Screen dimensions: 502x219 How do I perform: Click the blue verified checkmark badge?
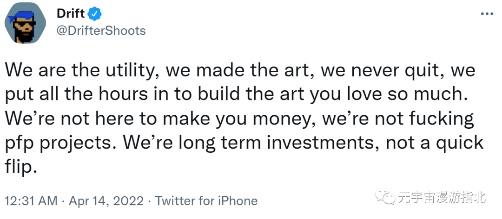coord(95,15)
